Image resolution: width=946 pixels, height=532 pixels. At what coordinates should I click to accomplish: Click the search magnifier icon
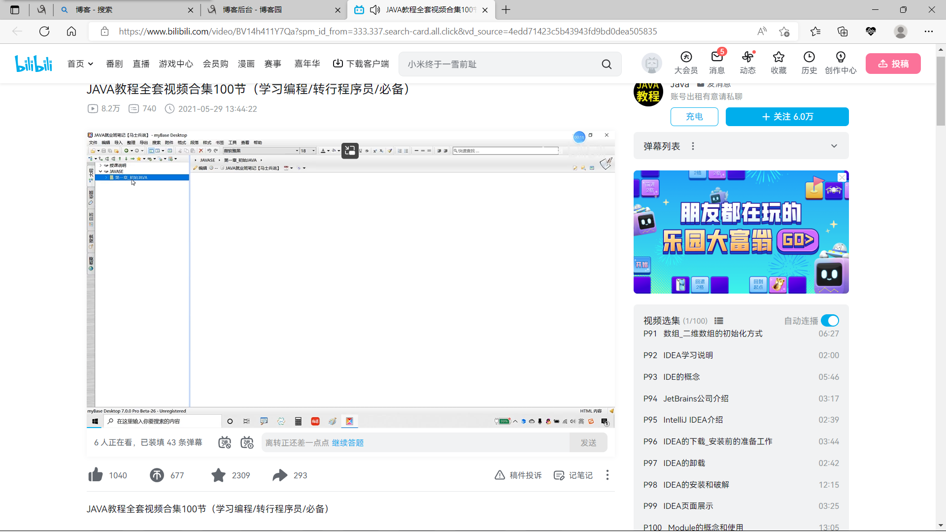[x=607, y=64]
